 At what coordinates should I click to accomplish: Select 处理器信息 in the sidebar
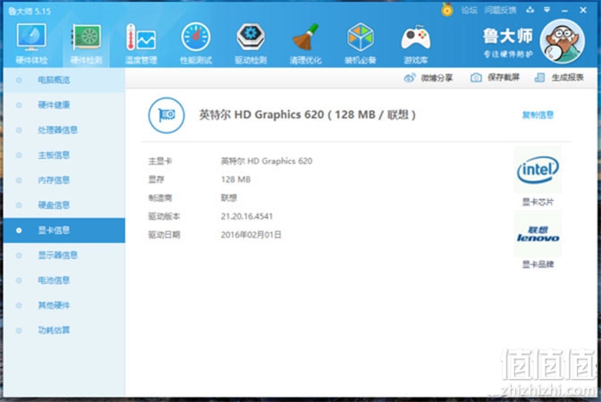[x=64, y=130]
